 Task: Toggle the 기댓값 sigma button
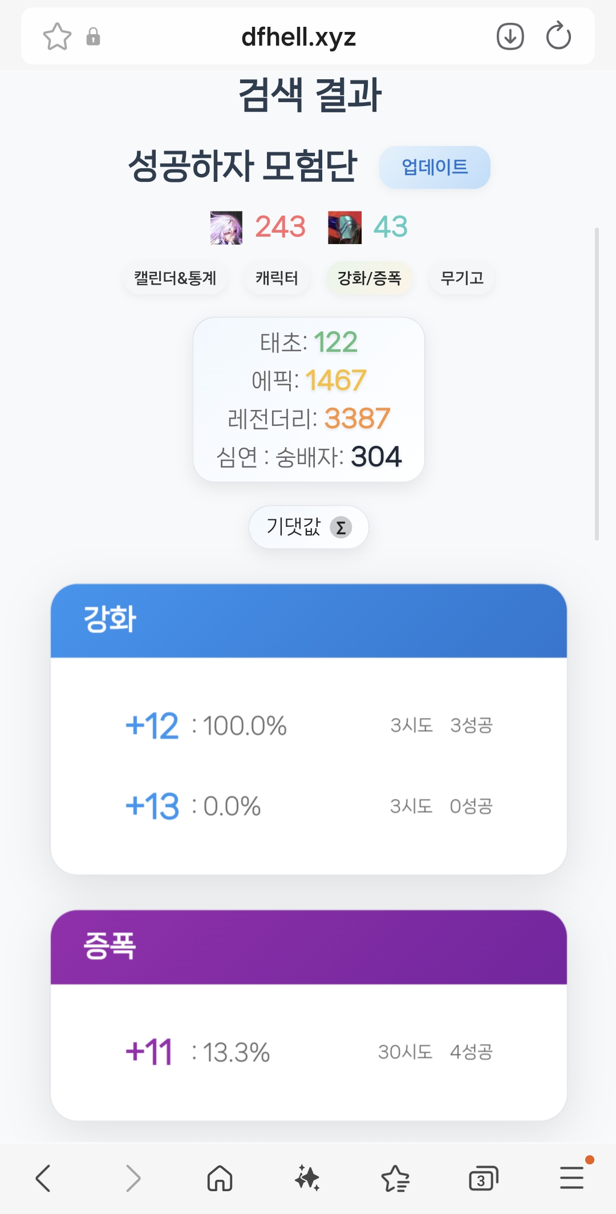tap(309, 527)
